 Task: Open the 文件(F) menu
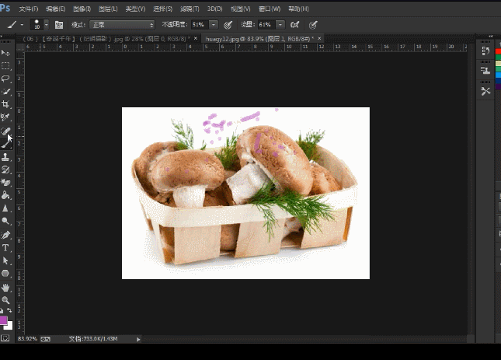tap(29, 9)
